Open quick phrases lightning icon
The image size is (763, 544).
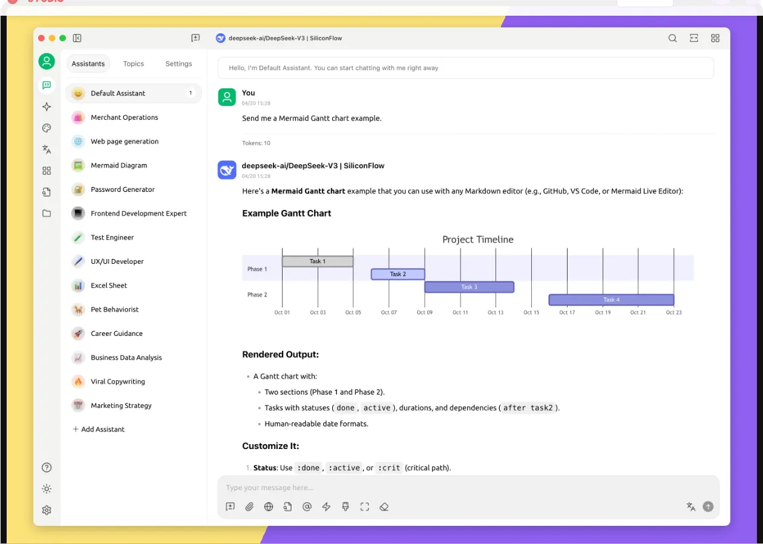click(326, 507)
